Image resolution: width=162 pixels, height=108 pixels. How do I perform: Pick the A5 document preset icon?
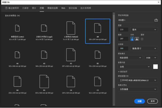[x=44, y=55]
